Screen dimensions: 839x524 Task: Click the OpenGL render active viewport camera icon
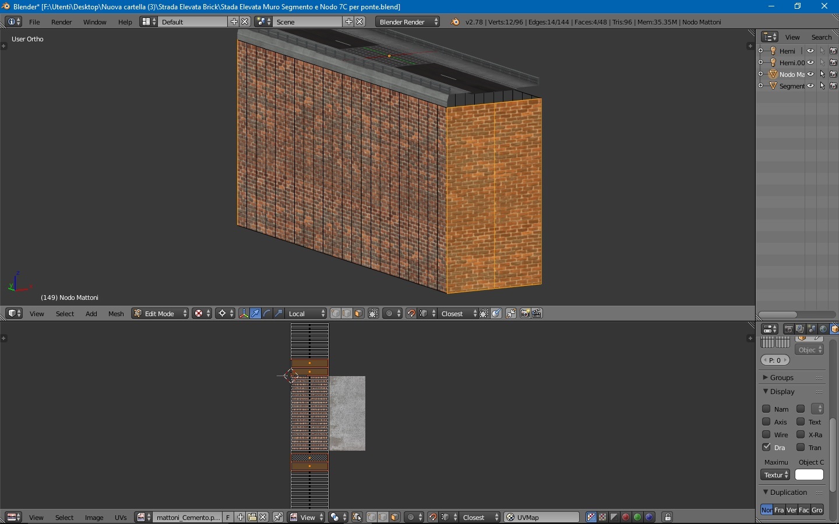pyautogui.click(x=526, y=314)
